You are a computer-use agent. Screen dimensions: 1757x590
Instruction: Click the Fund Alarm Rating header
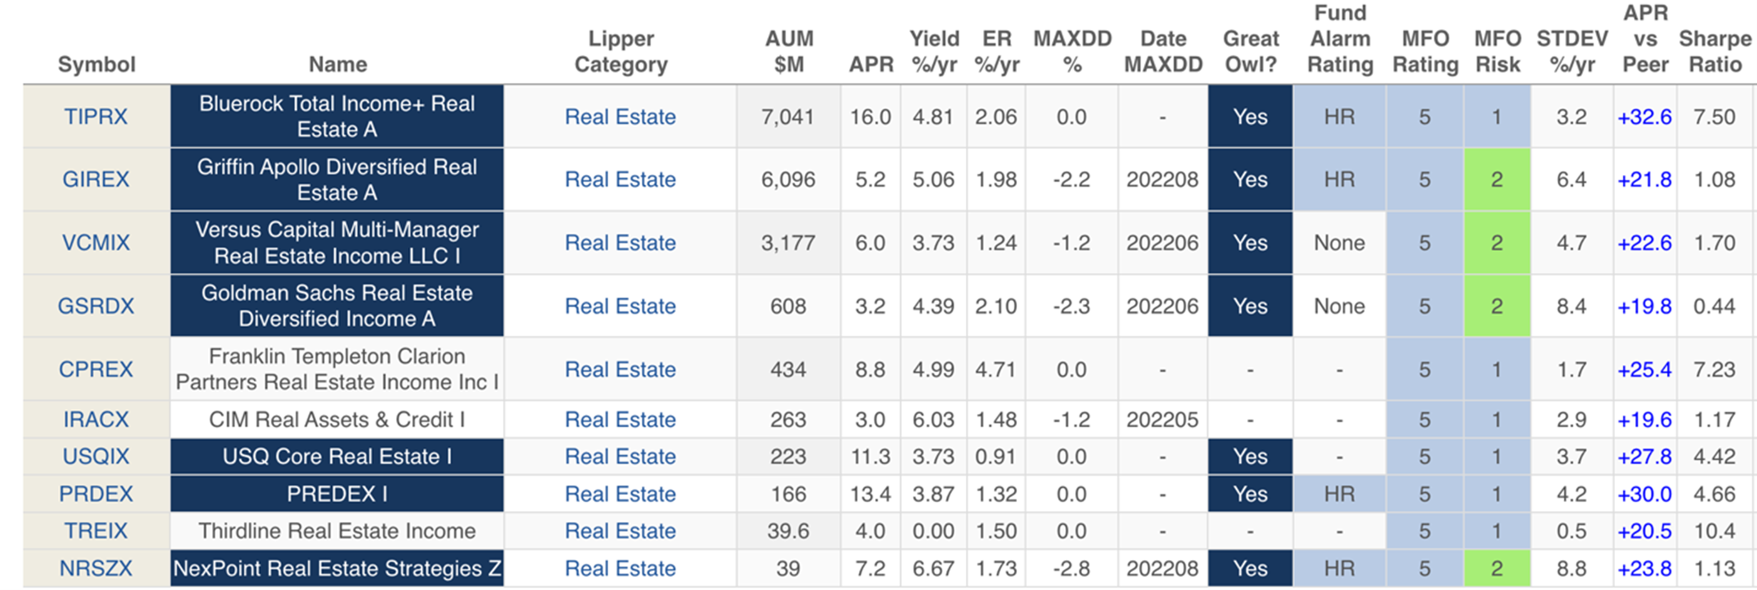1340,39
